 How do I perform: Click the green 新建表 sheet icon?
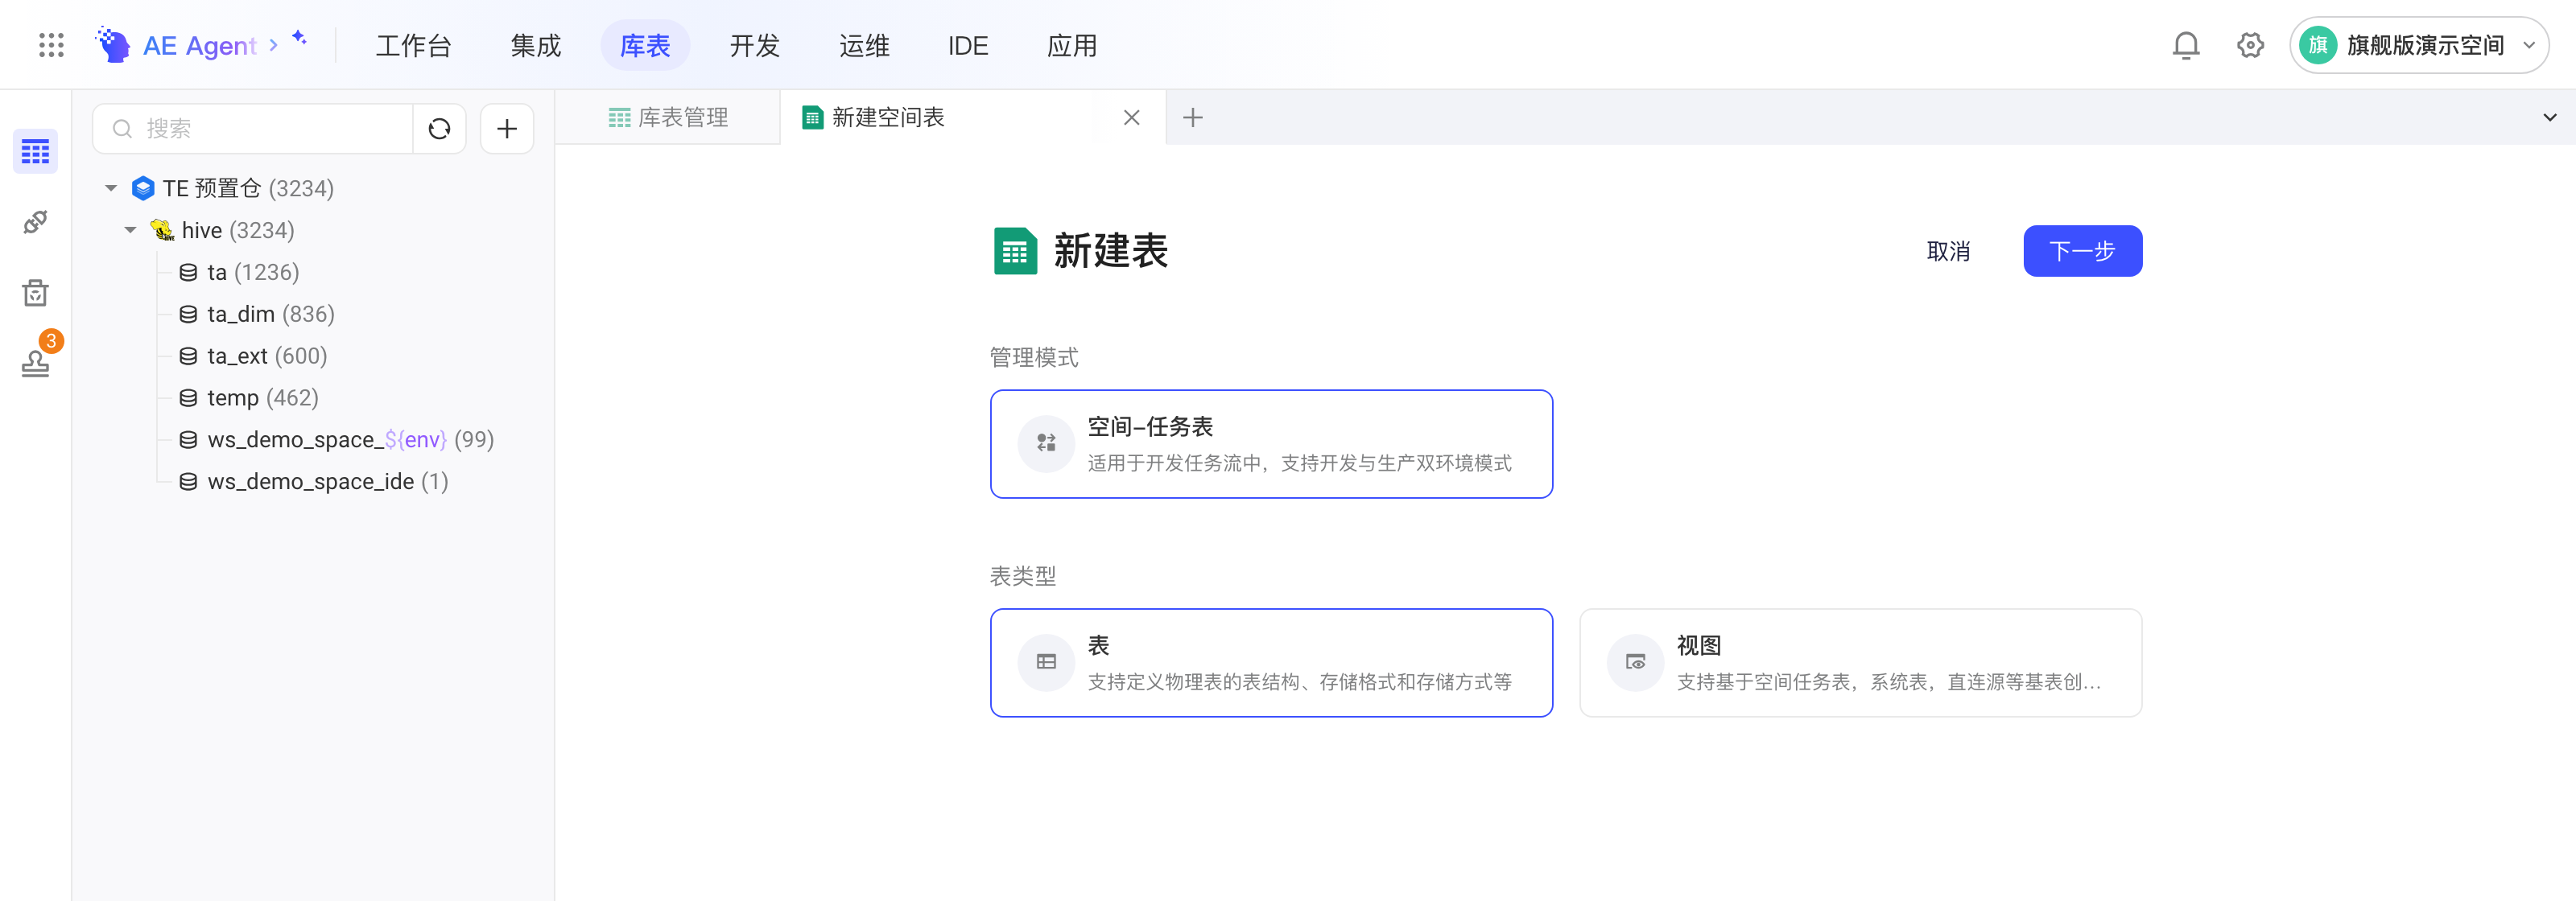click(1015, 251)
